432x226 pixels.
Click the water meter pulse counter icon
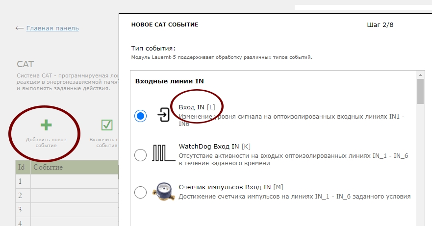pos(163,191)
